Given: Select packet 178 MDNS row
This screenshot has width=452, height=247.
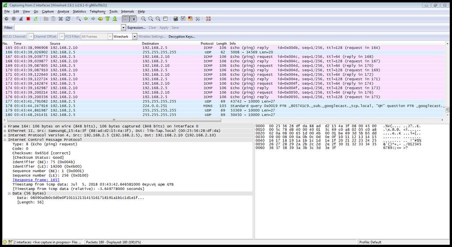Looking at the screenshot, I should click(x=224, y=106).
